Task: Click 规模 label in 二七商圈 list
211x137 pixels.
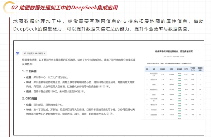Action: 29,92
